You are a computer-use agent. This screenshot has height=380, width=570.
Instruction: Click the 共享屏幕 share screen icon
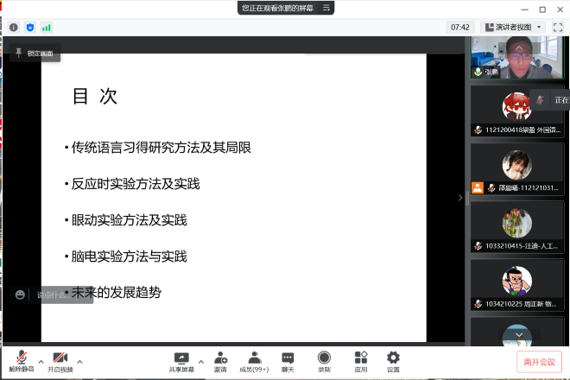(181, 360)
